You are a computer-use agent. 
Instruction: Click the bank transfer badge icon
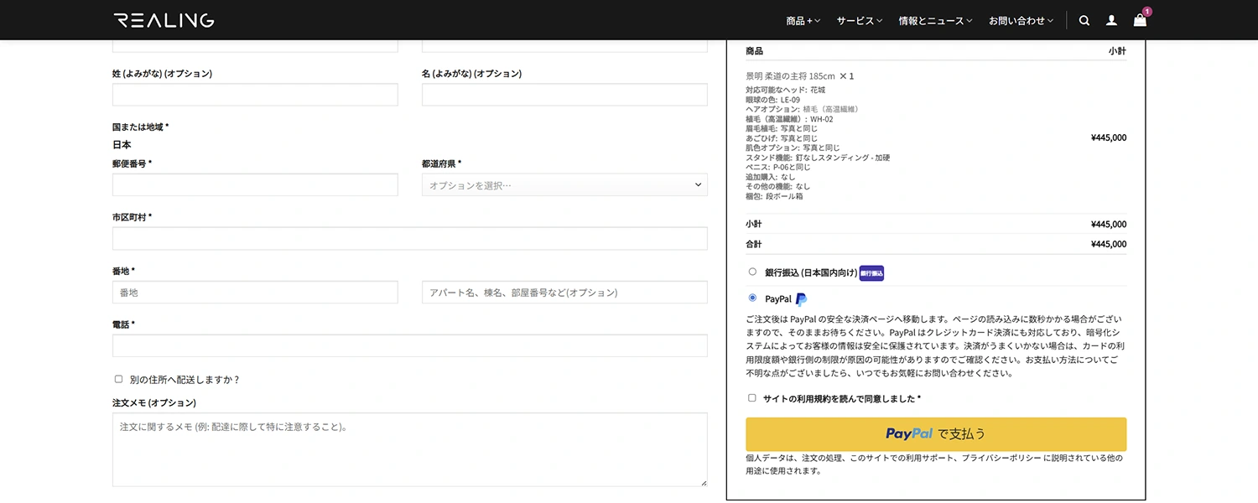pyautogui.click(x=871, y=273)
